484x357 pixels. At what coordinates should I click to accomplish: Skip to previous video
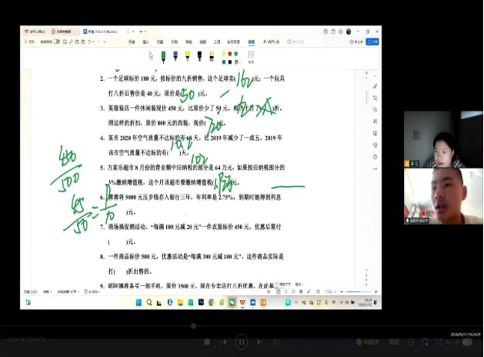[223, 342]
